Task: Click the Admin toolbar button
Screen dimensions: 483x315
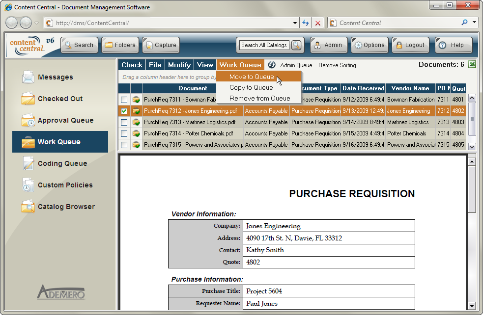Action: (x=329, y=45)
